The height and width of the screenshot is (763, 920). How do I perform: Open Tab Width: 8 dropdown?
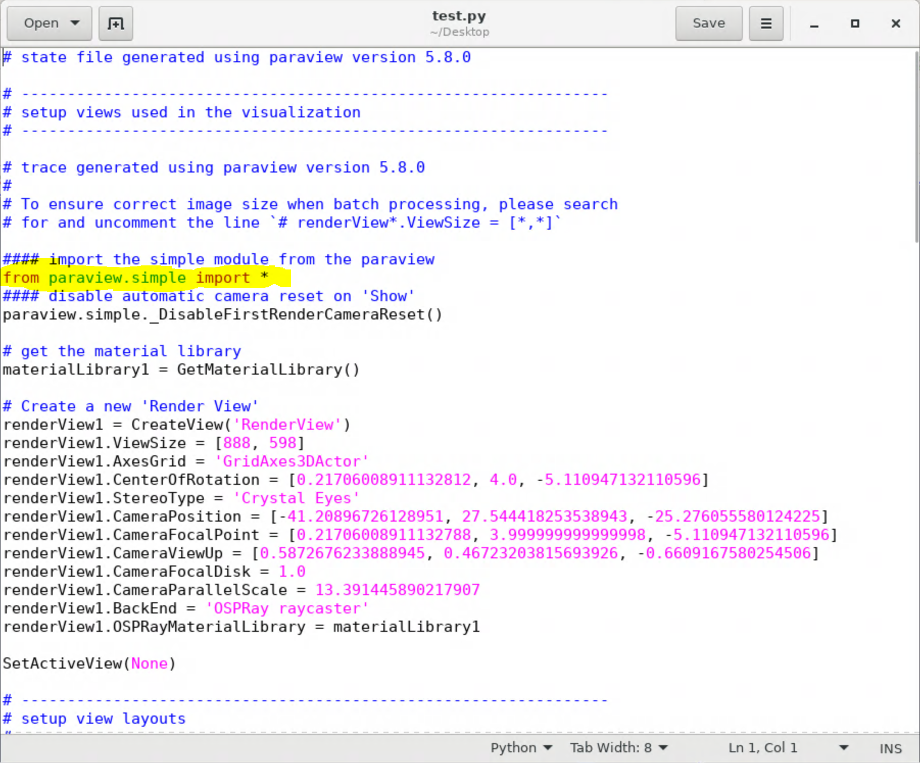click(x=619, y=748)
